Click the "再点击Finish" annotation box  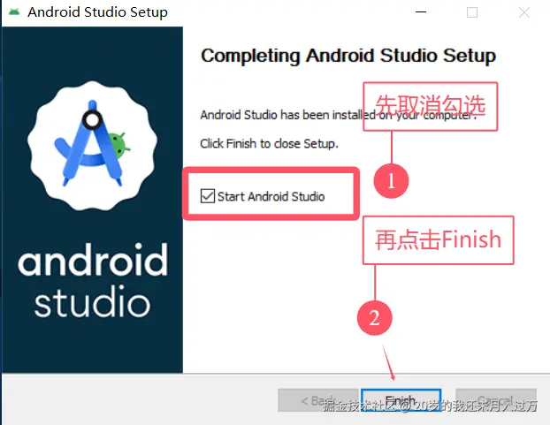click(x=438, y=240)
